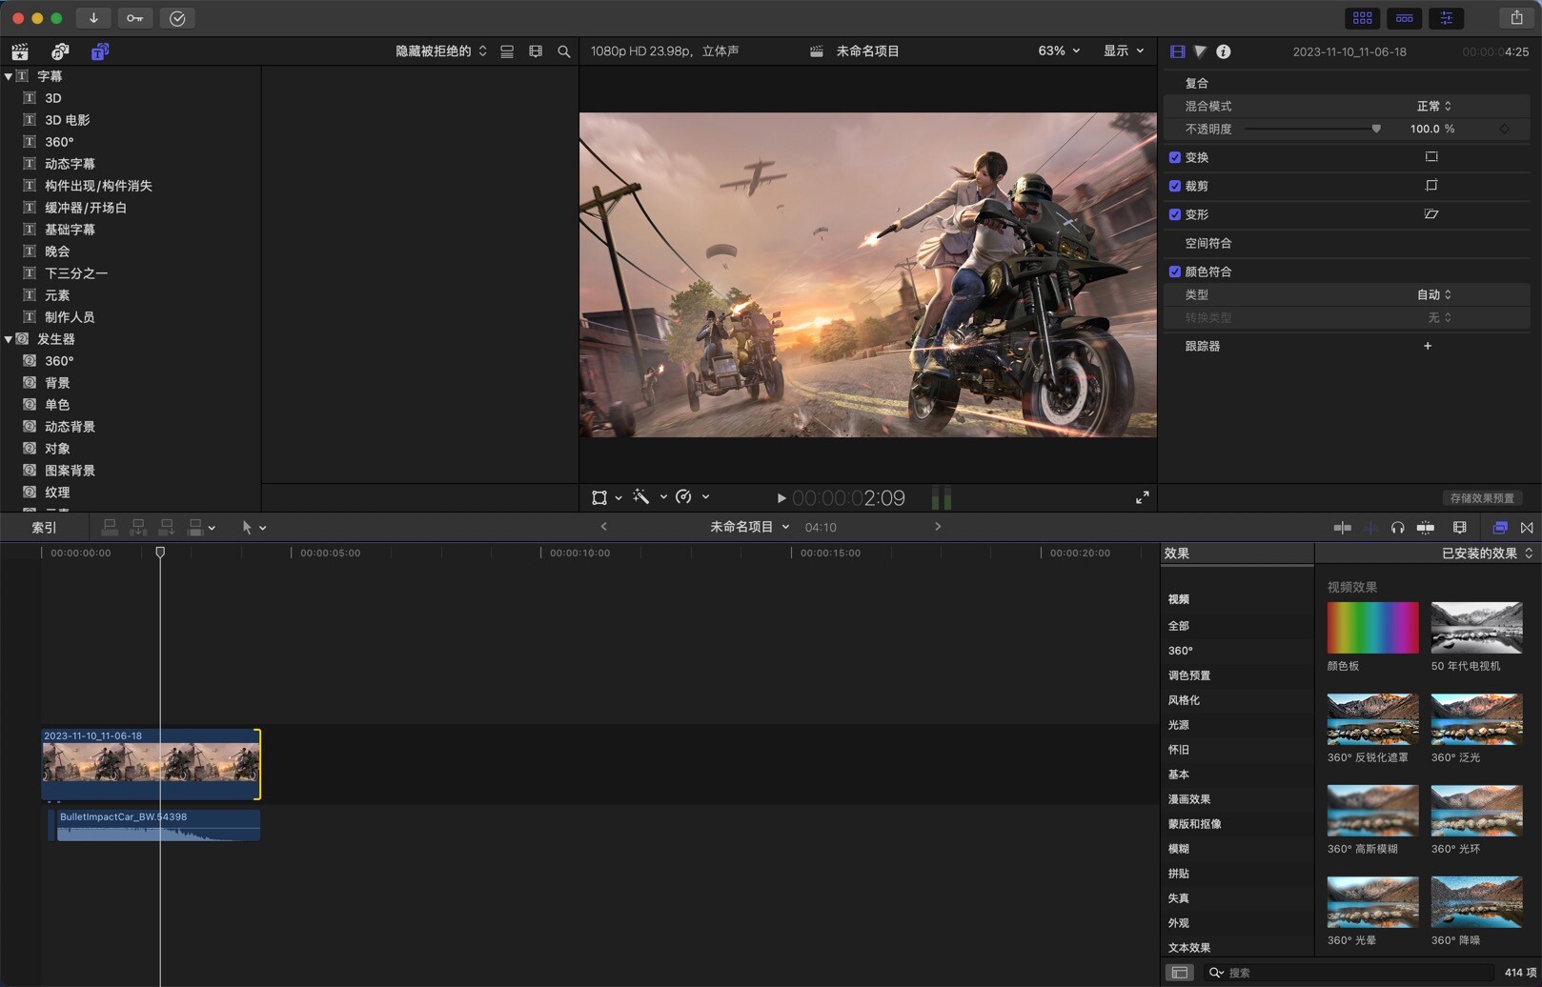Click append clip icon in timeline toolbar
Viewport: 1542px width, 987px height.
pos(167,527)
